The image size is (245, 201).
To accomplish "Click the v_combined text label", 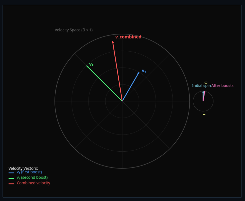I will click(x=128, y=37).
